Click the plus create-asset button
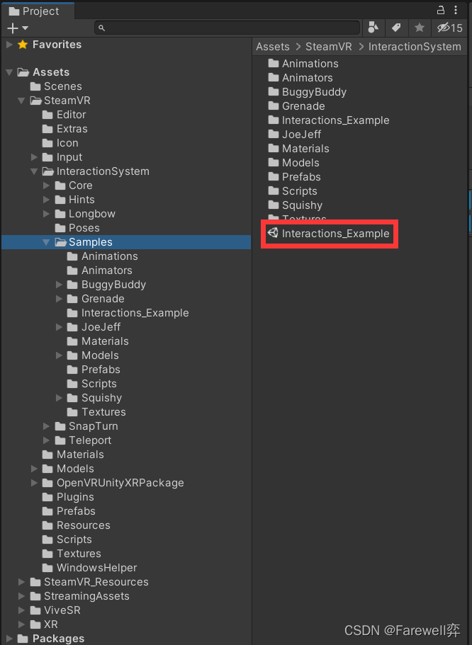The width and height of the screenshot is (472, 645). 13,28
